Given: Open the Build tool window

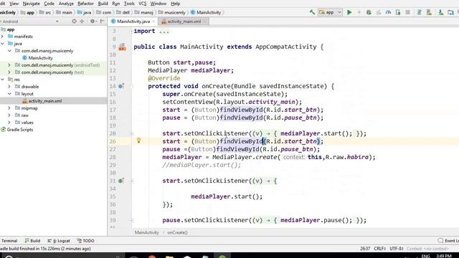Looking at the screenshot, I should (32, 241).
